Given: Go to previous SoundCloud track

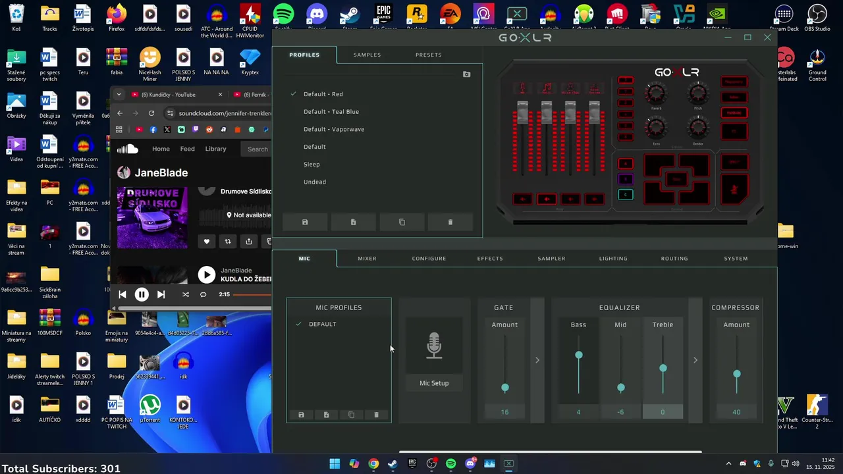Looking at the screenshot, I should (x=122, y=294).
